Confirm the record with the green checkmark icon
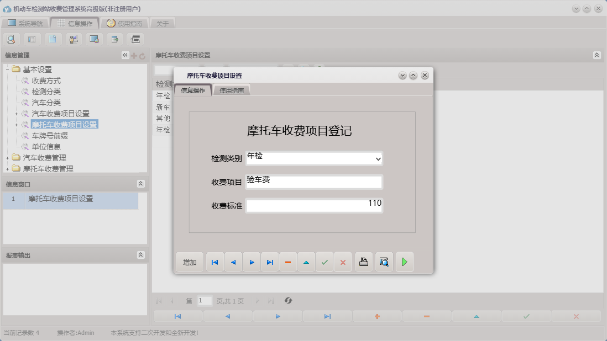 pos(325,262)
